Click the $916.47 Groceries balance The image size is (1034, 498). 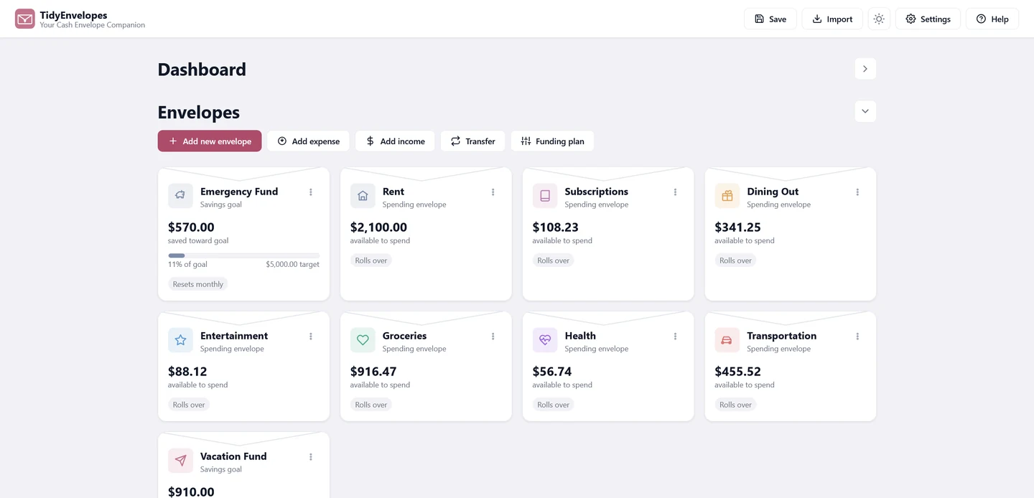pyautogui.click(x=373, y=372)
